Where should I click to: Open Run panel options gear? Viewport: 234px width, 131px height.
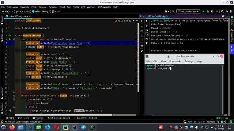click(x=223, y=16)
